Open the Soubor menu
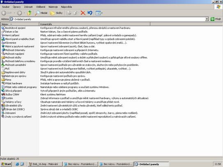223x167 pixels. click(6, 7)
